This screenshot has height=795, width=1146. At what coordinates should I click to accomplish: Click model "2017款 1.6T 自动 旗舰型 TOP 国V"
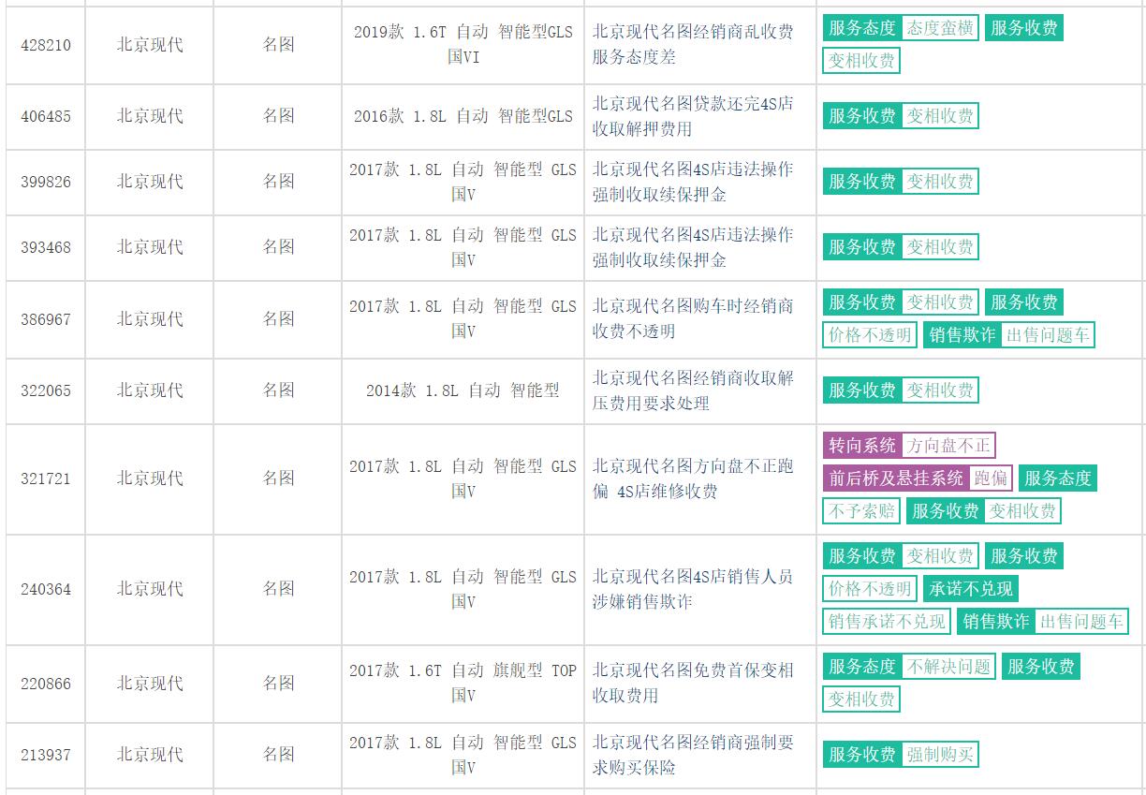(x=463, y=684)
